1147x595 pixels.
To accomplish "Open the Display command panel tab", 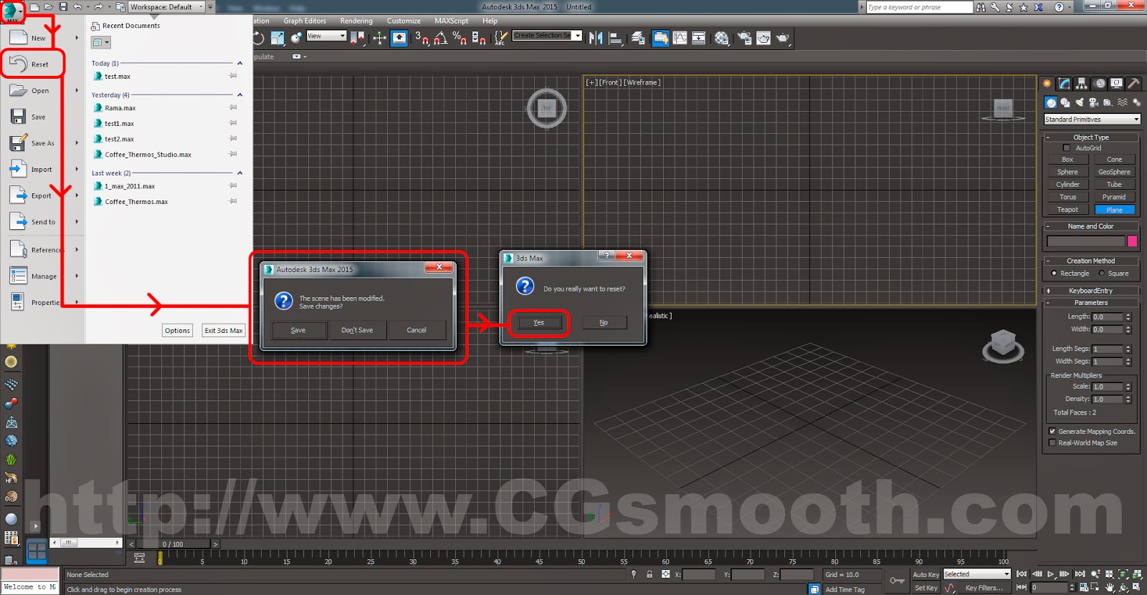I will 1116,84.
